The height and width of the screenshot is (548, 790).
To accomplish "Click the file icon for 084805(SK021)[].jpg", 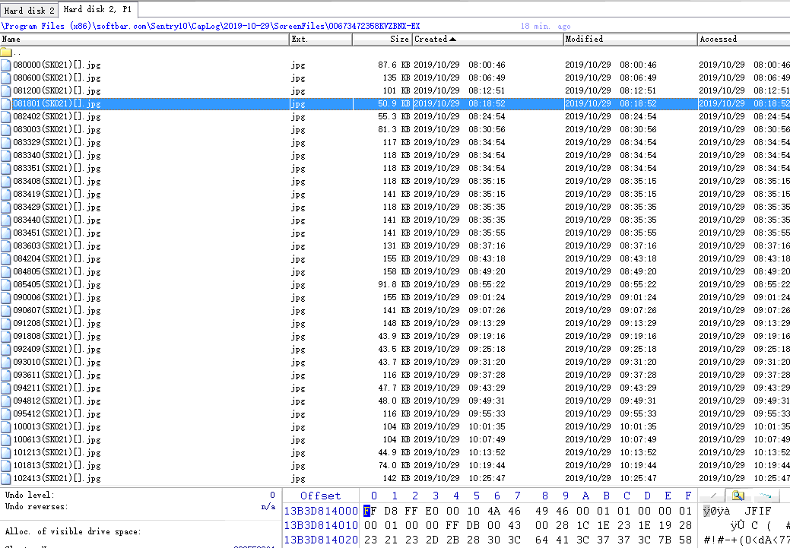I will tap(5, 272).
